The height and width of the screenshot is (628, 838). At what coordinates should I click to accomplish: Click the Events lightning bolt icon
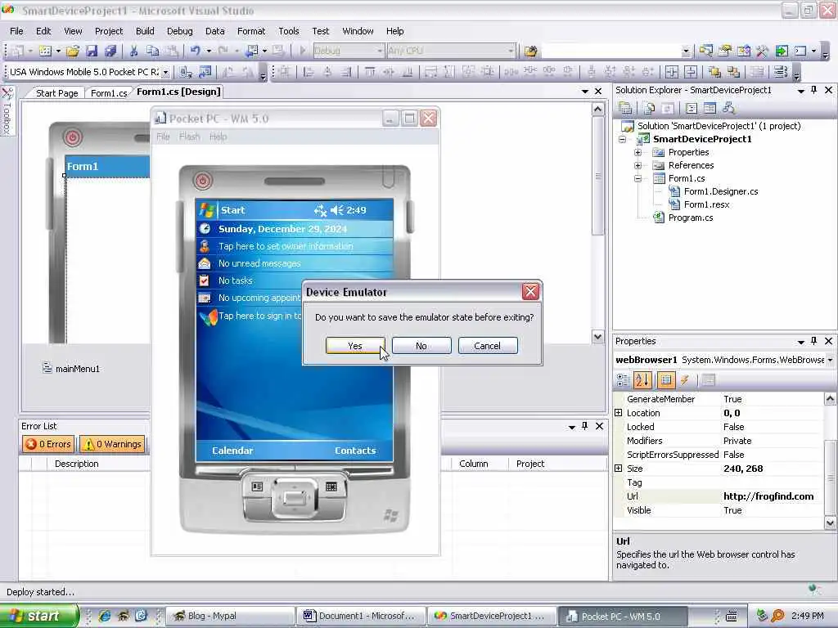click(685, 379)
